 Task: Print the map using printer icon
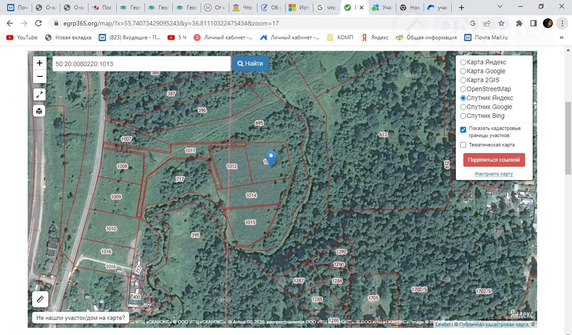point(39,111)
